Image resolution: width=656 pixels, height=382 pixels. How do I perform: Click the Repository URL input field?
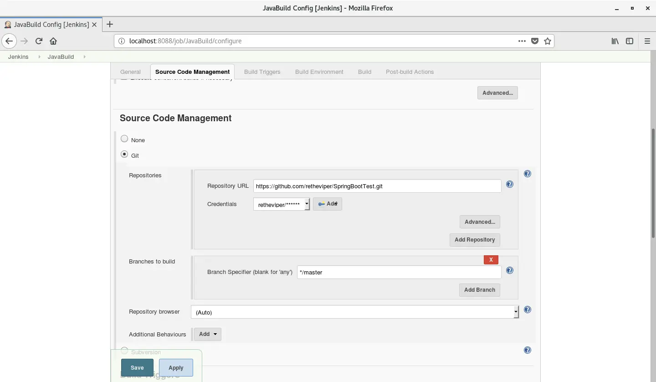coord(377,186)
